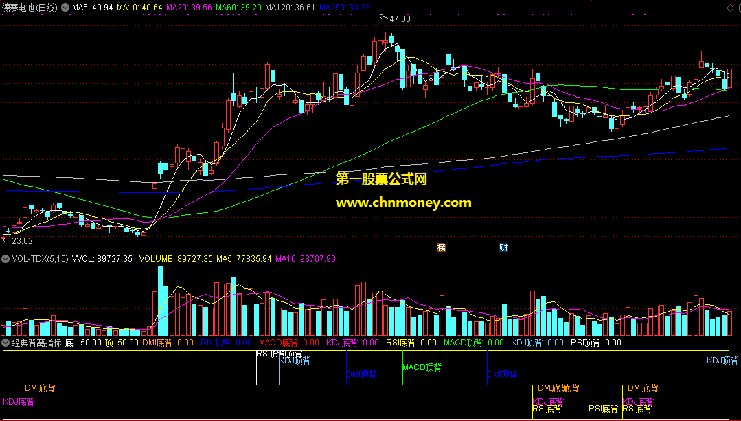This screenshot has width=741, height=421.
Task: Click the DMI顶背: 0.00 header value
Action: click(x=227, y=343)
